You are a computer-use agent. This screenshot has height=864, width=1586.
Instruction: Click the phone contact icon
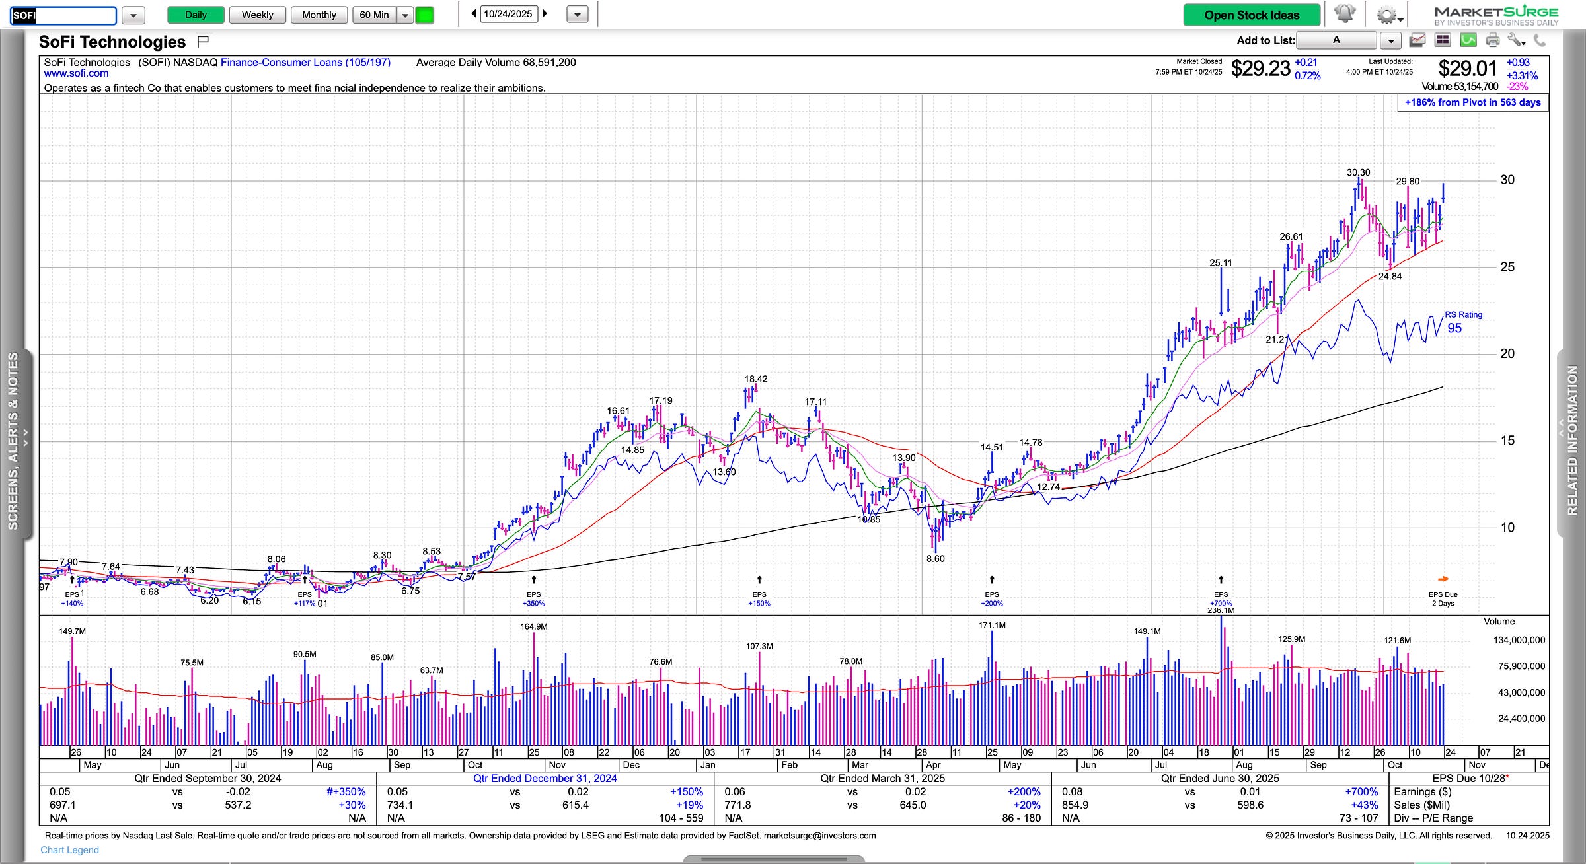[1540, 41]
